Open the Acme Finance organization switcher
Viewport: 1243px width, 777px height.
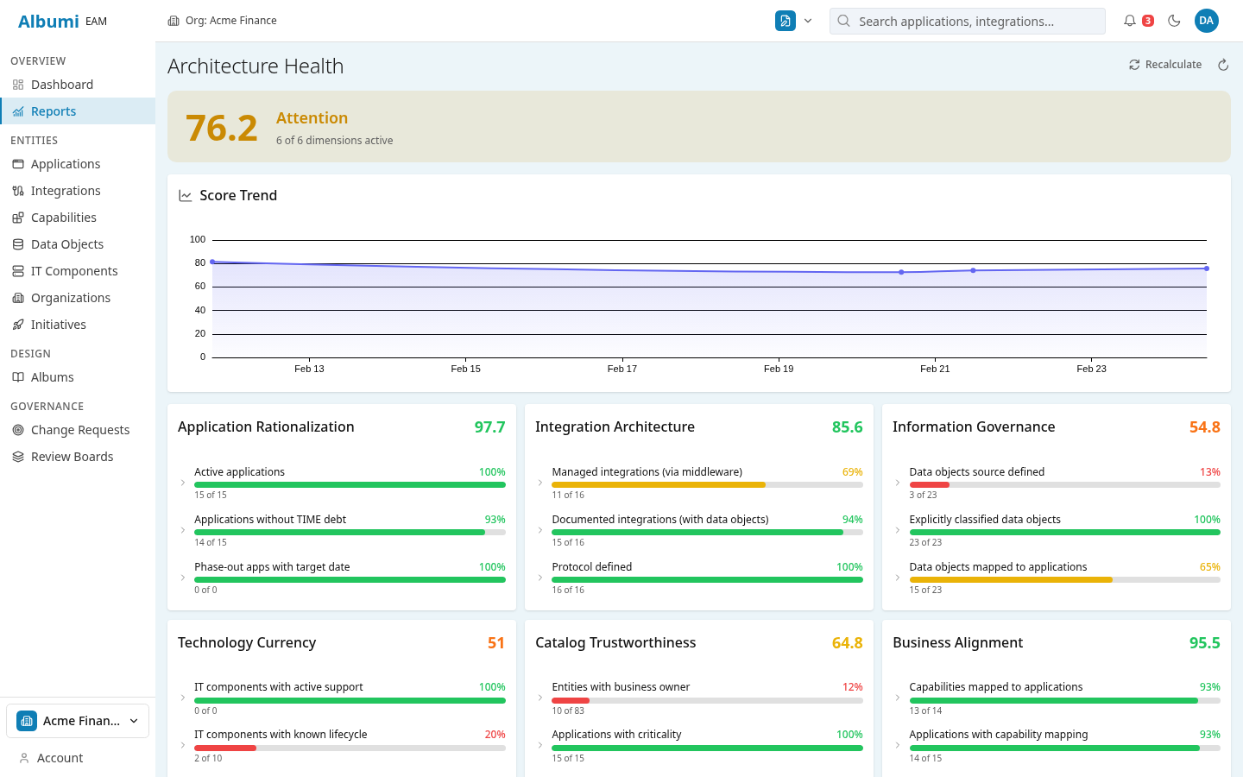click(77, 720)
